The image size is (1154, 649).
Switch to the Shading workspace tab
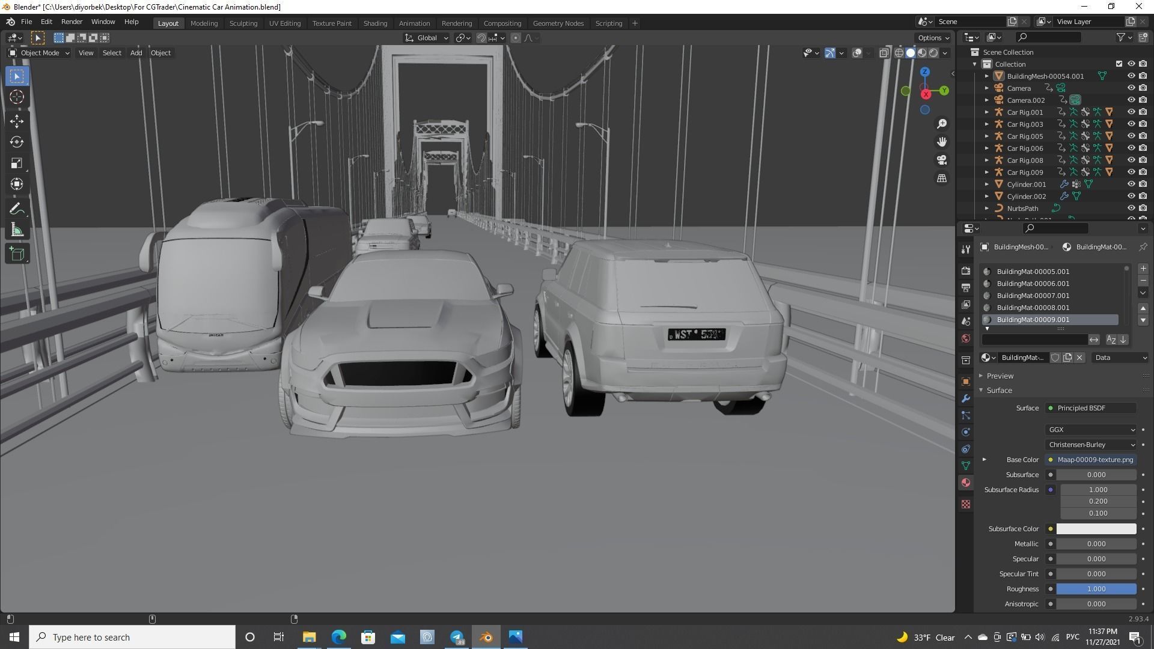[375, 23]
